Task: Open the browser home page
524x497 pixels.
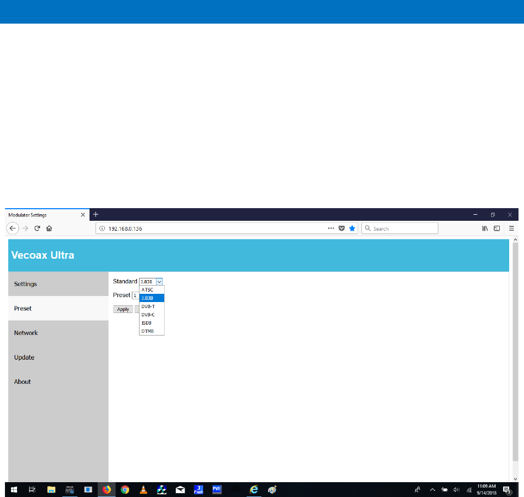Action: 49,228
